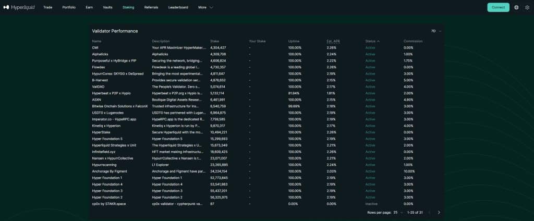Sort by Stake column header
534x221 pixels.
point(214,41)
